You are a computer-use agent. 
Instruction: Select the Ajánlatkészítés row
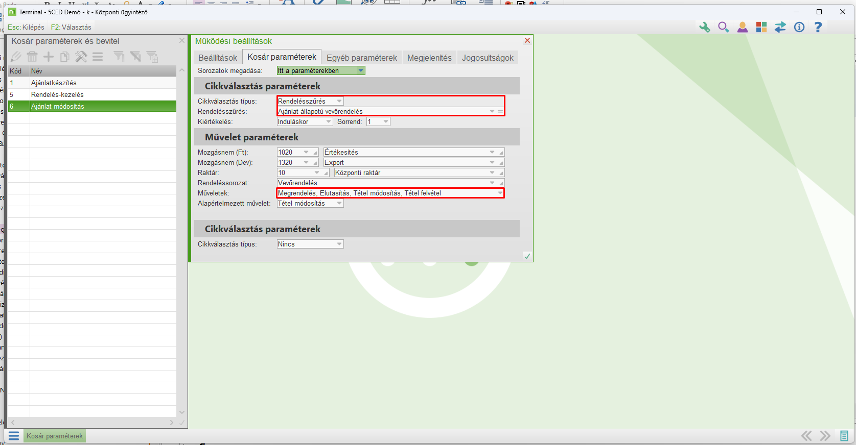(x=92, y=83)
